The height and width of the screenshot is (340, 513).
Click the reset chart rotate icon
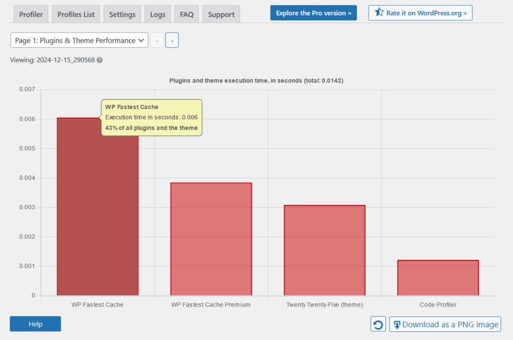point(378,324)
